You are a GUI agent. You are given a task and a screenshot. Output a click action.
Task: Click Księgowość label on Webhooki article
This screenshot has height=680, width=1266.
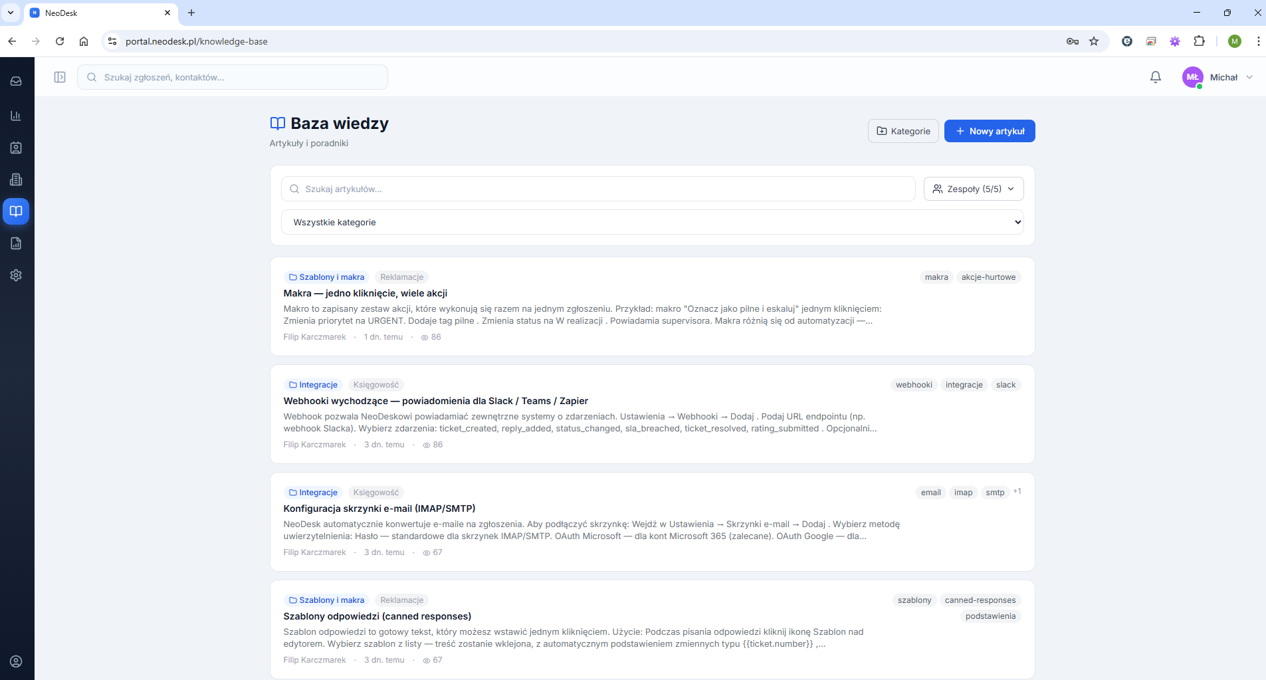pos(376,385)
